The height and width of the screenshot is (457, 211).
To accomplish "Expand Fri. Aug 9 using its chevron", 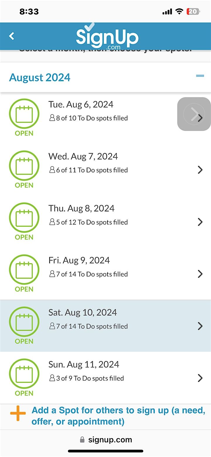I will pos(200,274).
